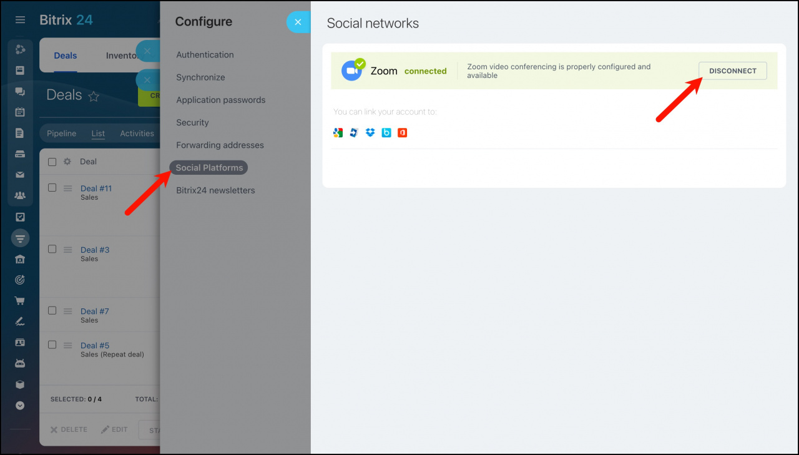
Task: Open Deal #11 link
Action: coord(96,188)
